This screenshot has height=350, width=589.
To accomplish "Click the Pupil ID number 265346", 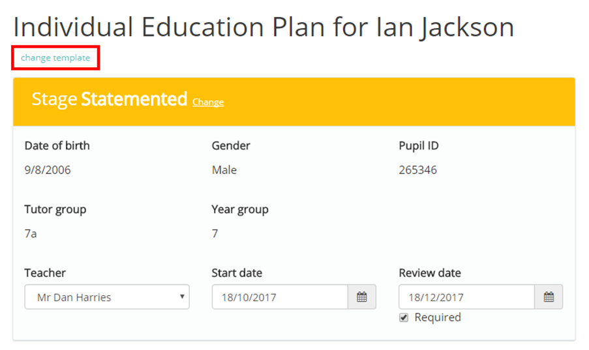I will click(x=417, y=170).
